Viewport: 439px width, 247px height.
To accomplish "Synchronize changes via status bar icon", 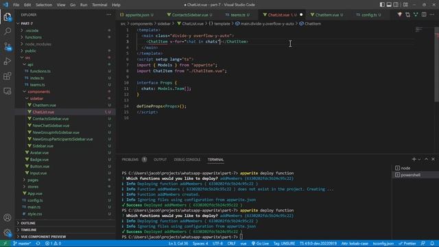I will 38,244.
